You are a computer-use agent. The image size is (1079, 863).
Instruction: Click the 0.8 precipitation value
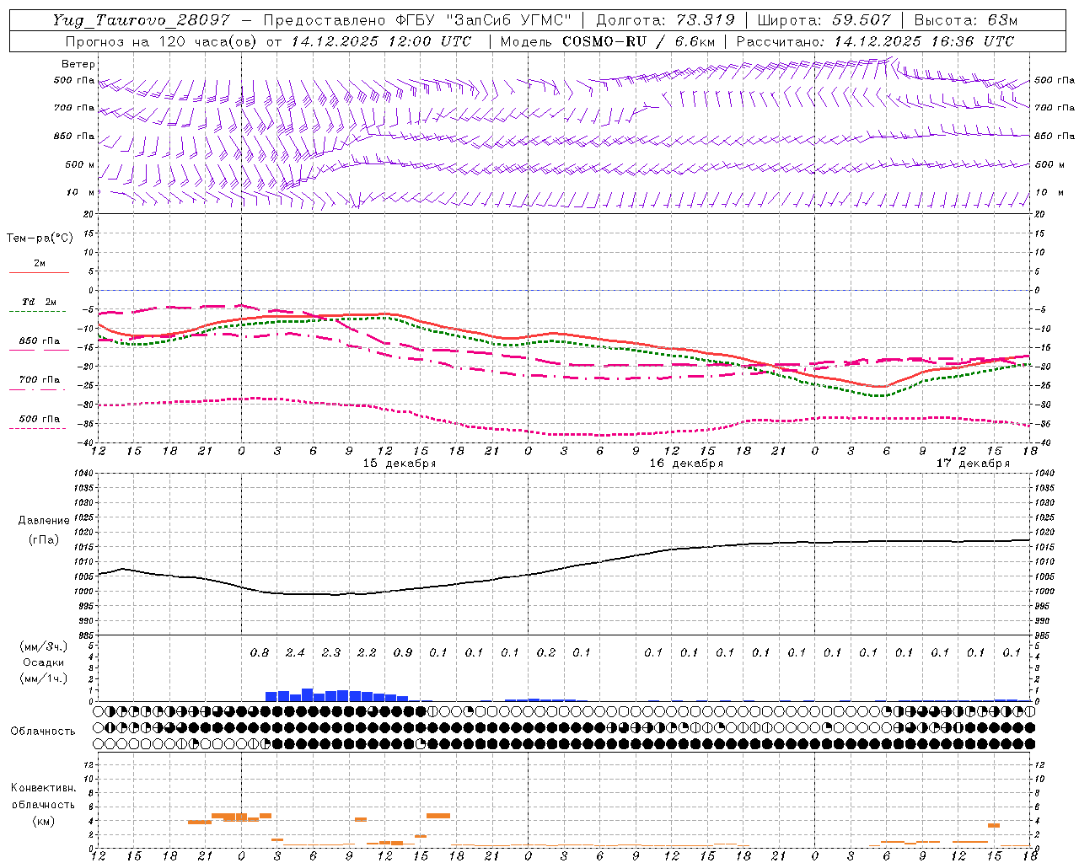click(x=260, y=653)
